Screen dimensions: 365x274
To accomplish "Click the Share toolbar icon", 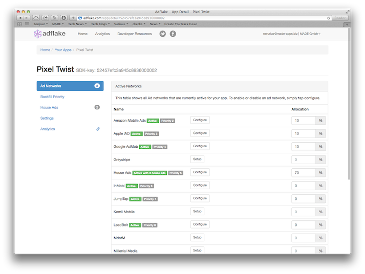I will point(46,18).
